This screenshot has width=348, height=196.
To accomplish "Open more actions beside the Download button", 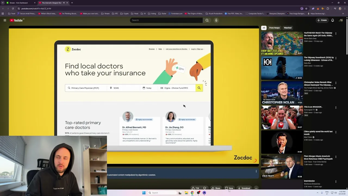I will pos(256,188).
